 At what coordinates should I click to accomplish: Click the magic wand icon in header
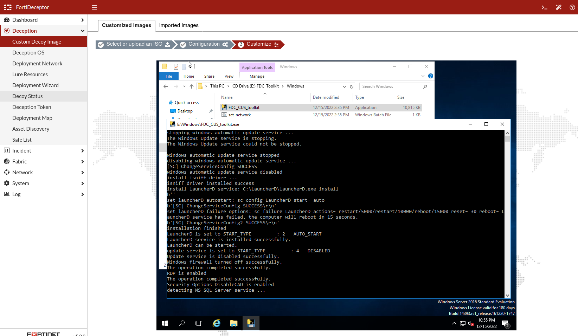(x=558, y=7)
